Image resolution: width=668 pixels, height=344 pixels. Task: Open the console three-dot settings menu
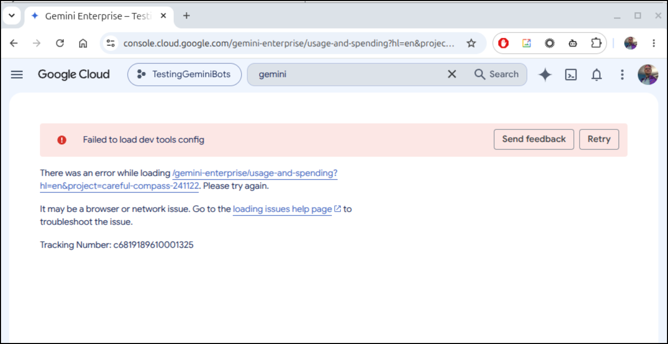622,74
